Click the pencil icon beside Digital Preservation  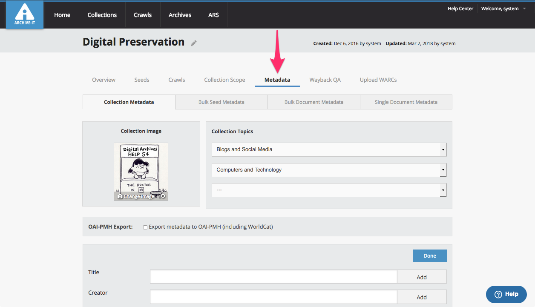point(194,43)
